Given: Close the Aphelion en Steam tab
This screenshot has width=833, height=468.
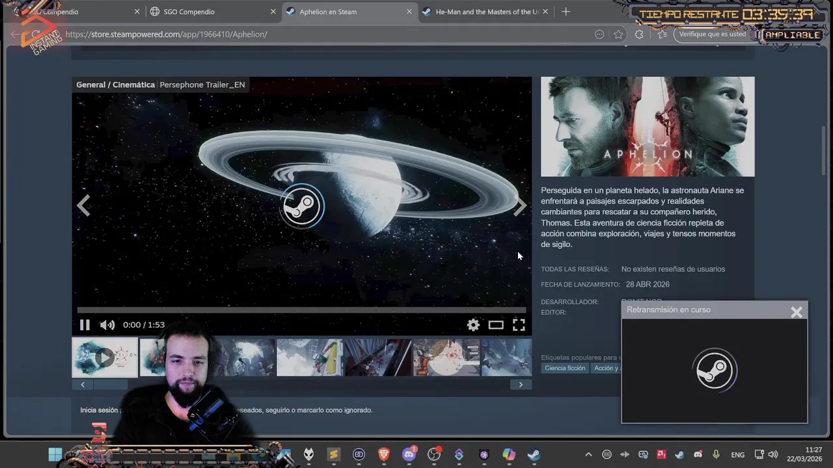Looking at the screenshot, I should pyautogui.click(x=409, y=12).
